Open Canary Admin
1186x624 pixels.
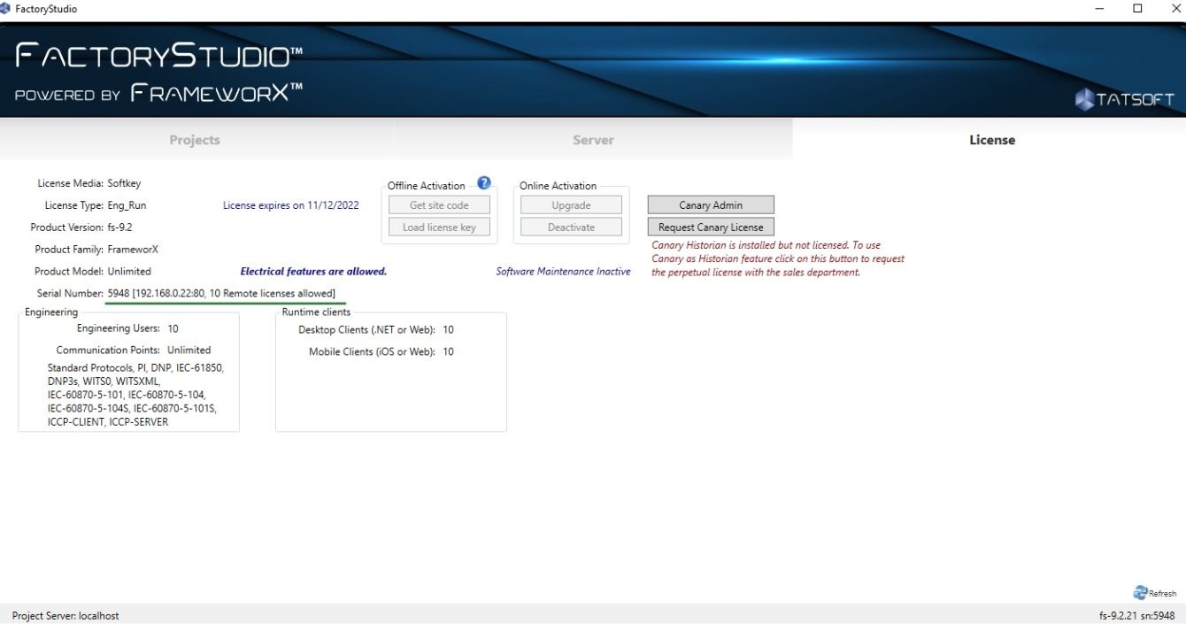coord(711,205)
